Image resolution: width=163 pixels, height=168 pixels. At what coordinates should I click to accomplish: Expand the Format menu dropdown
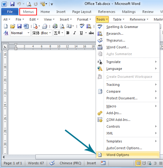[84, 19]
